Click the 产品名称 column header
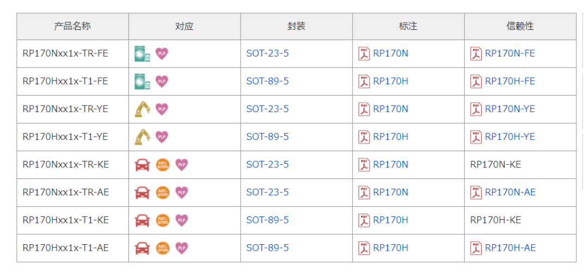This screenshot has width=584, height=279. pyautogui.click(x=72, y=26)
